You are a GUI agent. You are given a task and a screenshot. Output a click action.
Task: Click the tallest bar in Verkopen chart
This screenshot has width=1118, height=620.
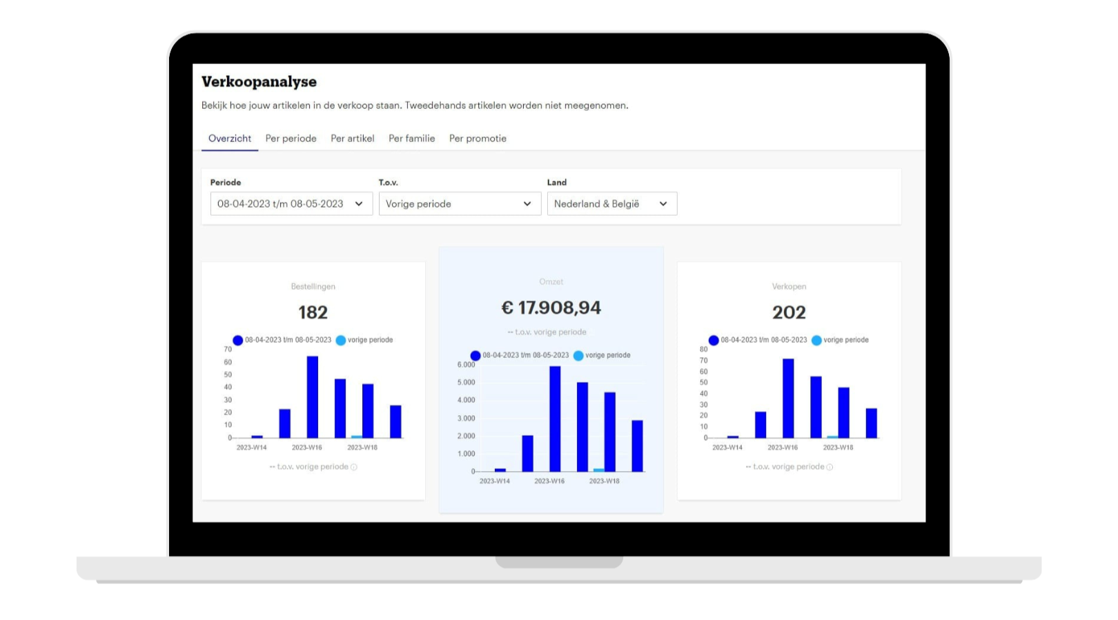(x=788, y=399)
